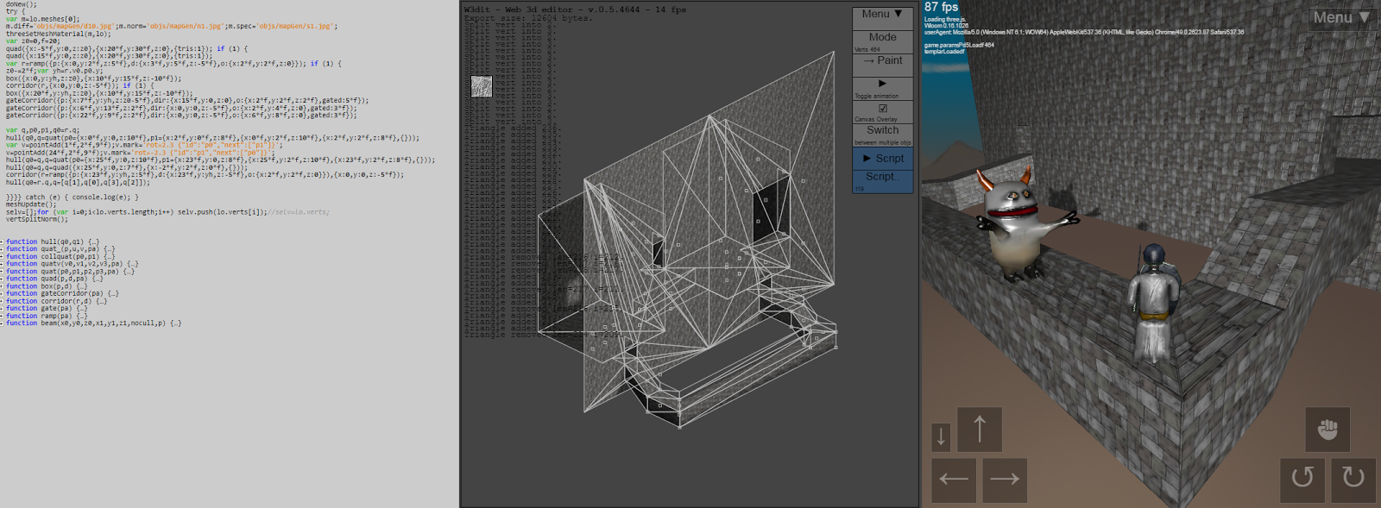Click the rotate counterclockwise icon

[x=1302, y=480]
